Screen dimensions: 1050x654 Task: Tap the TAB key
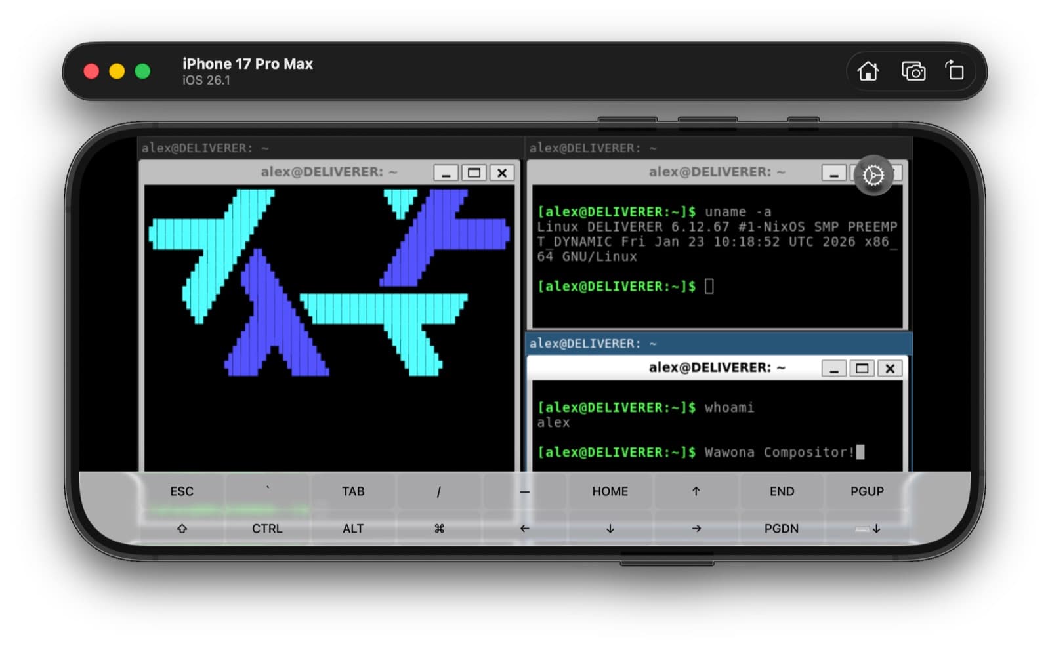[x=353, y=491]
